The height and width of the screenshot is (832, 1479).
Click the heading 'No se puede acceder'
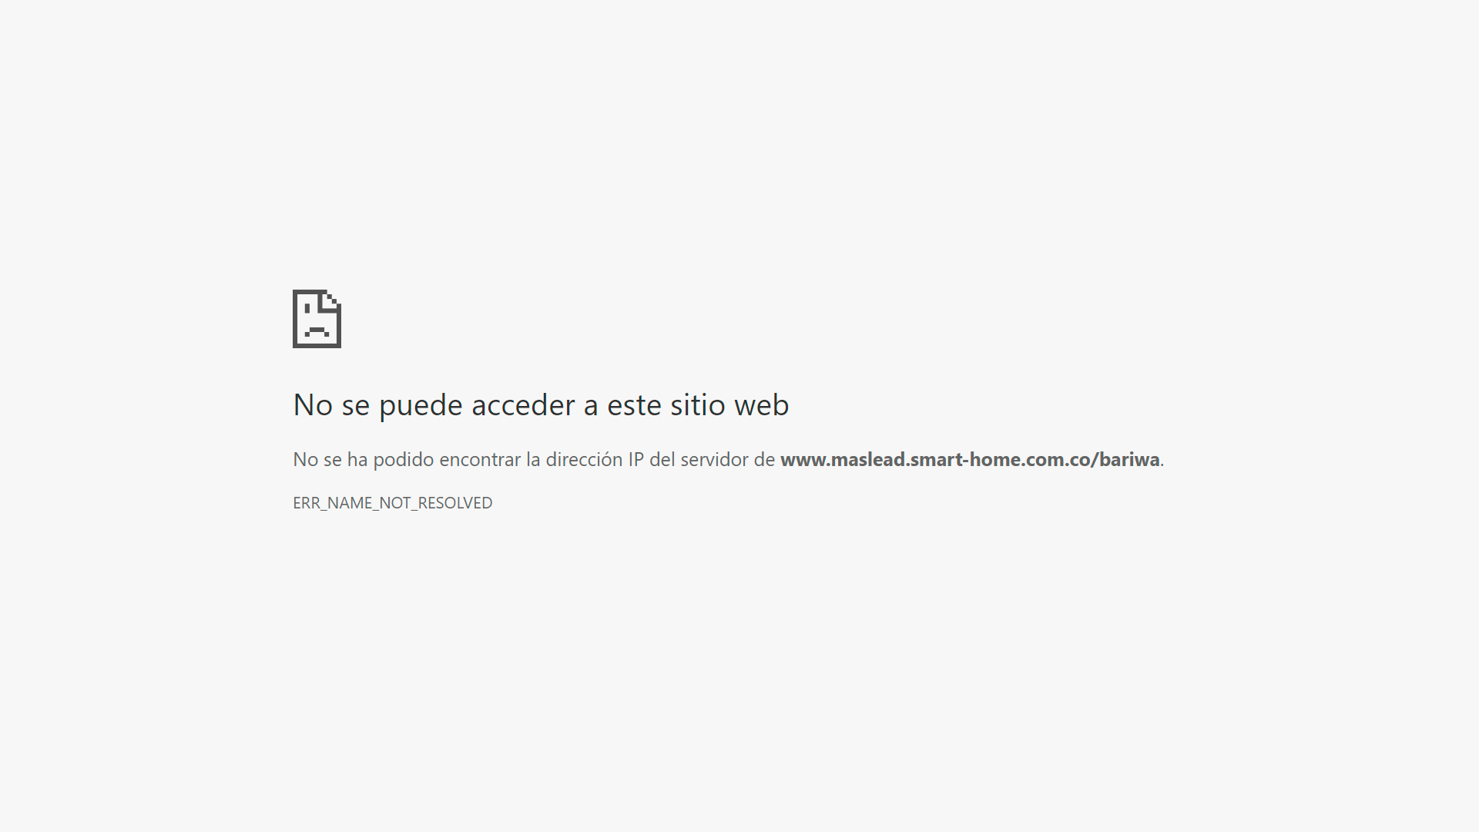click(x=434, y=406)
